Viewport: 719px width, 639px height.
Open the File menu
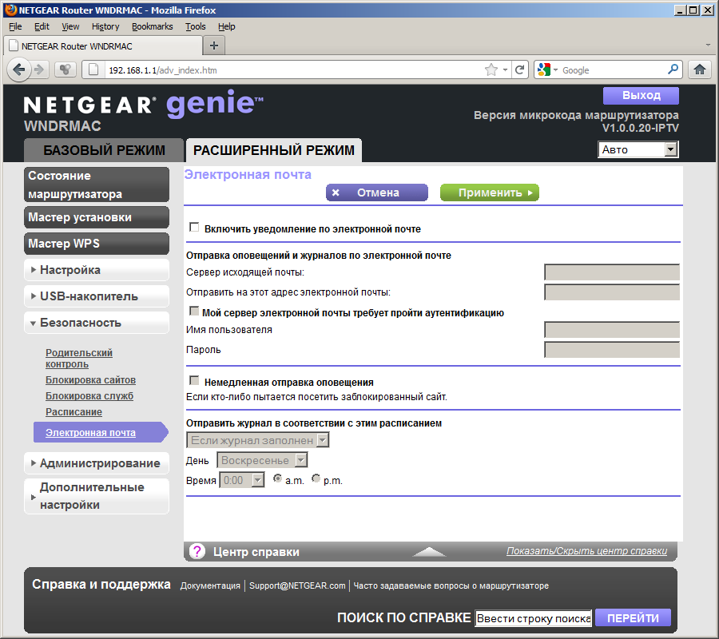[15, 26]
